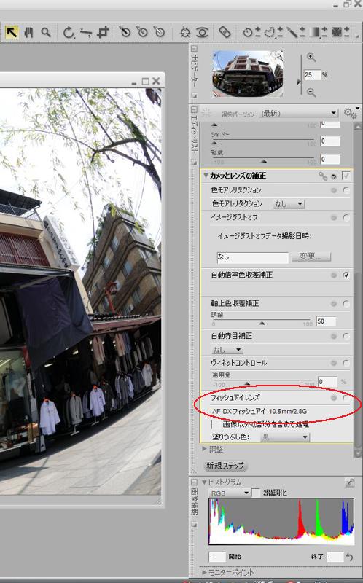Collapse the エディットリスト panel minus icon
The height and width of the screenshot is (583, 363).
pyautogui.click(x=194, y=110)
